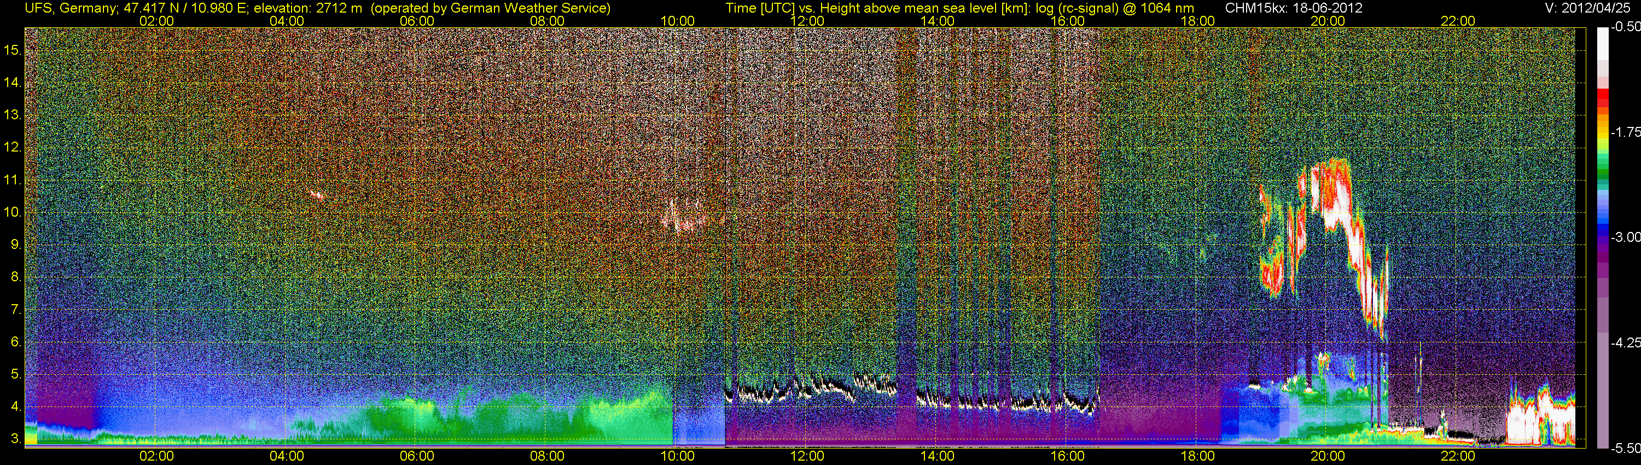The height and width of the screenshot is (465, 1641).
Task: Click the "-3.00" color scale value
Action: click(1625, 237)
